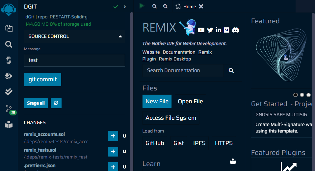The image size is (315, 171).
Task: Open the Remix YouTube channel icon
Action: point(201,30)
